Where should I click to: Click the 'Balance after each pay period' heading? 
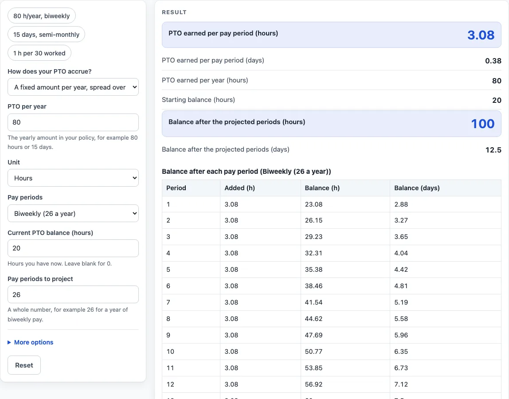tap(247, 172)
